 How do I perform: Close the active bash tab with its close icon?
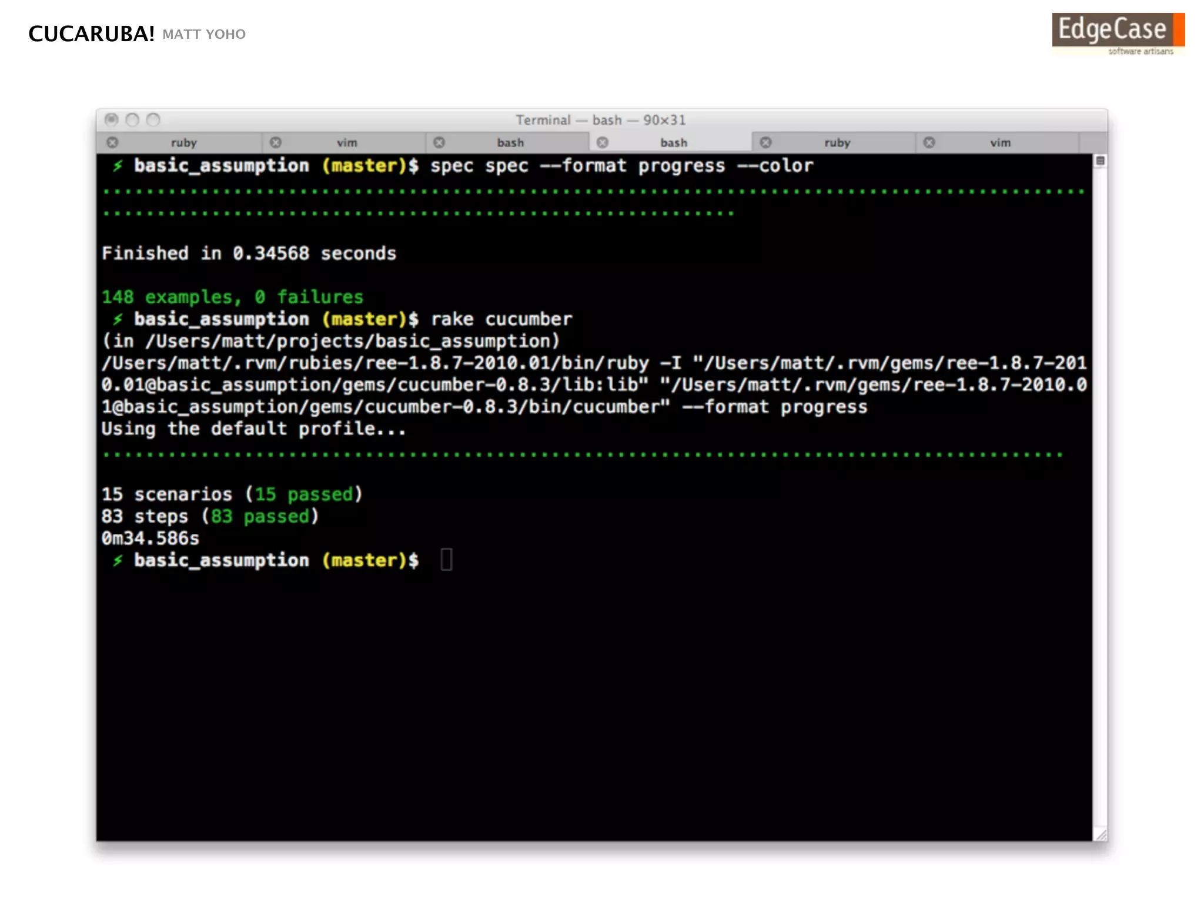[x=603, y=143]
